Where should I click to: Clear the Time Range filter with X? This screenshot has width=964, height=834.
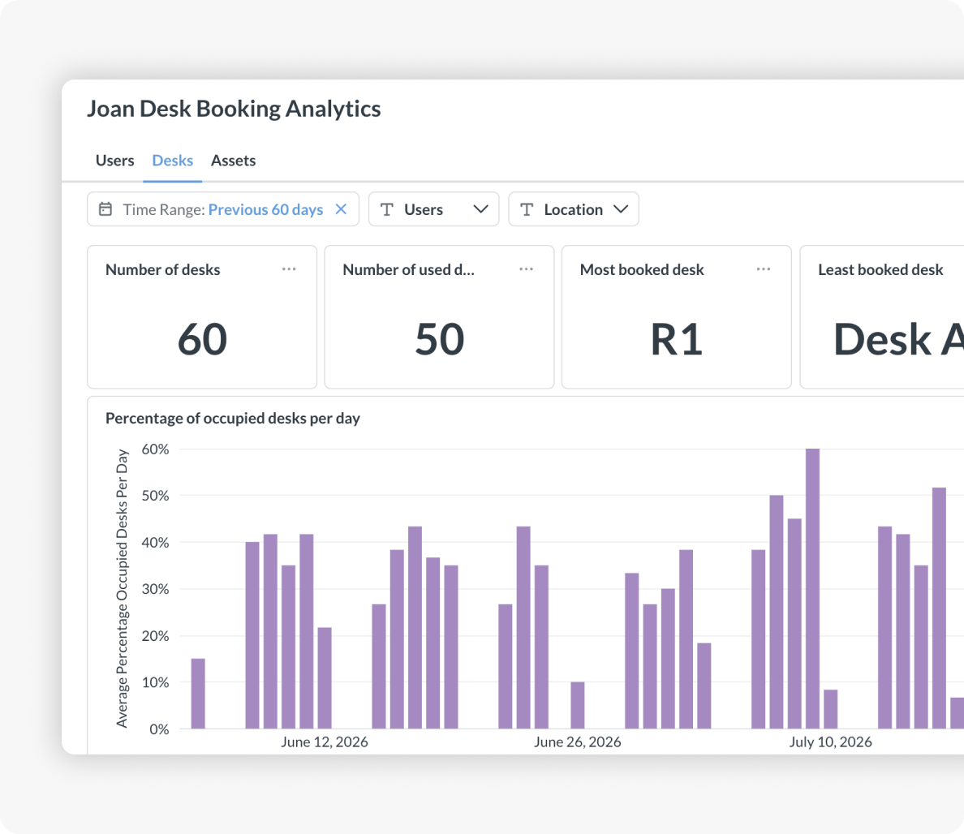click(341, 209)
